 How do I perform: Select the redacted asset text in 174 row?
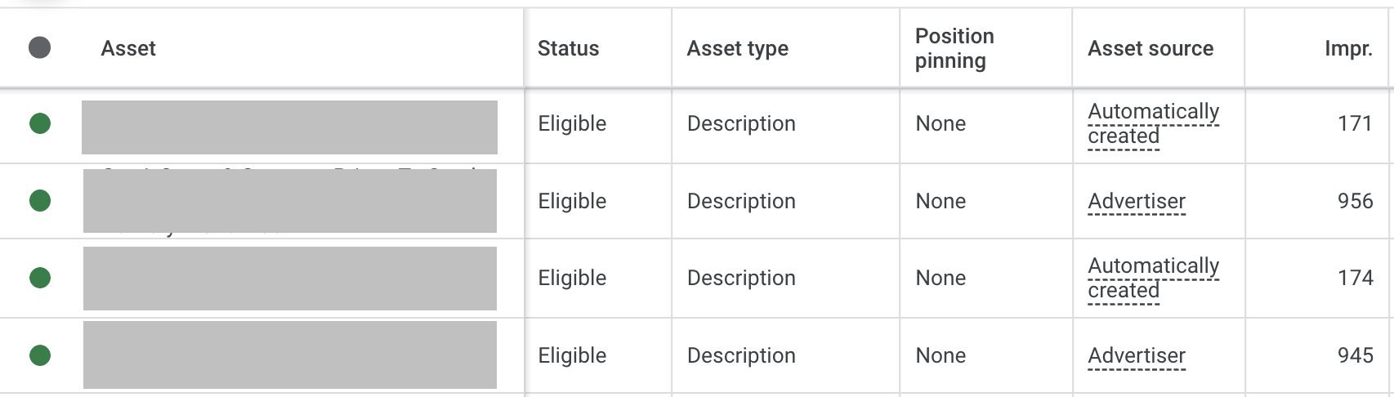(290, 278)
